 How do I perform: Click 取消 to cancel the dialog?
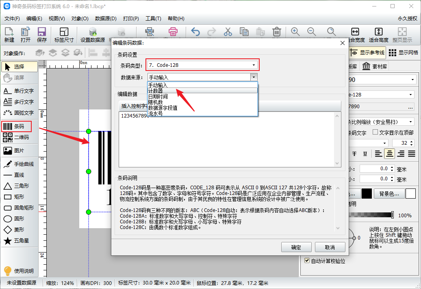click(330, 247)
